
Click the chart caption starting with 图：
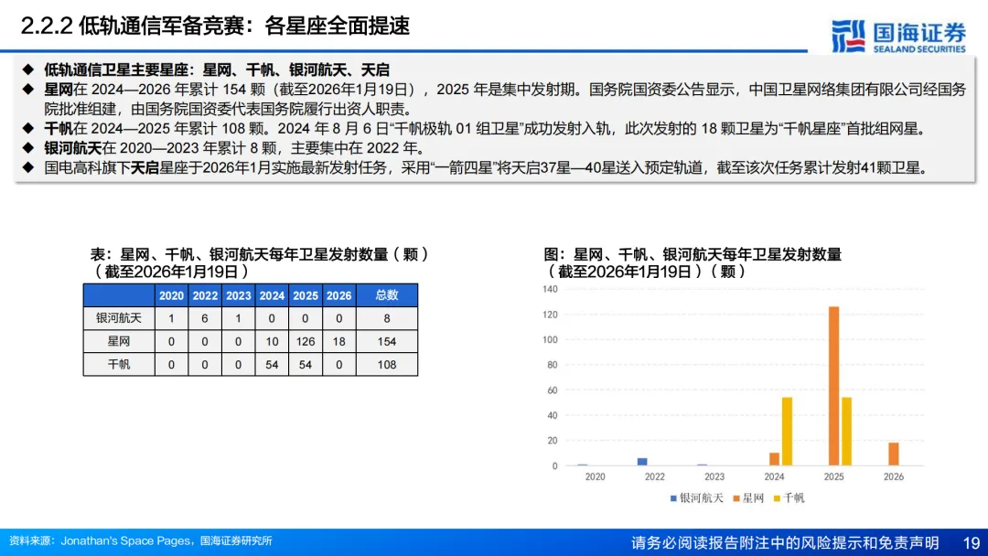click(693, 263)
